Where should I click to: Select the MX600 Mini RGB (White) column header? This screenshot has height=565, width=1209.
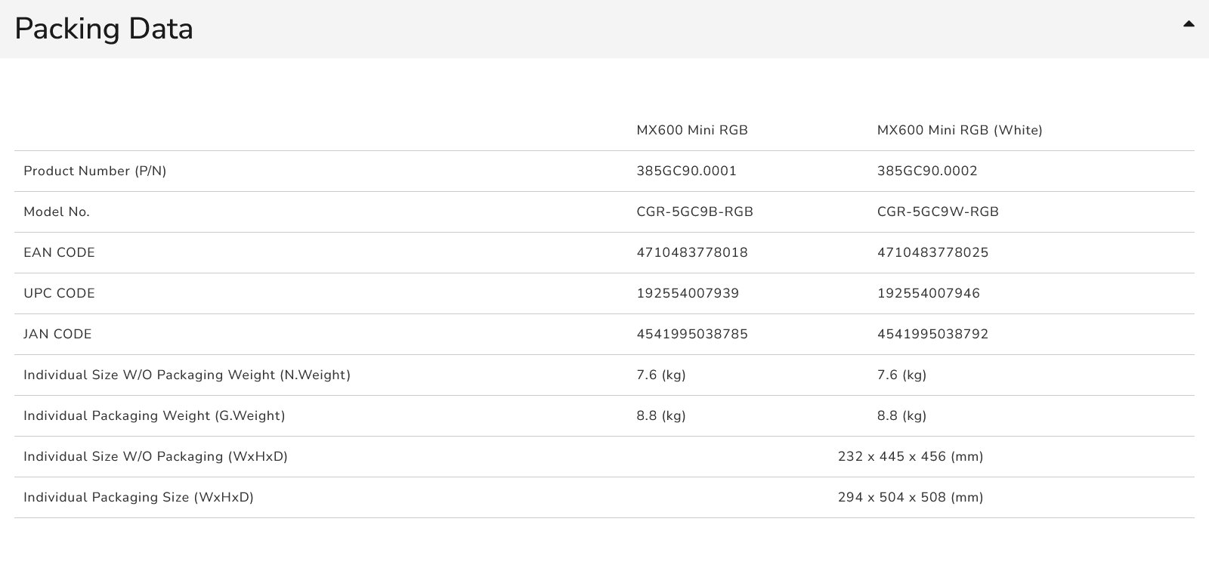tap(959, 130)
